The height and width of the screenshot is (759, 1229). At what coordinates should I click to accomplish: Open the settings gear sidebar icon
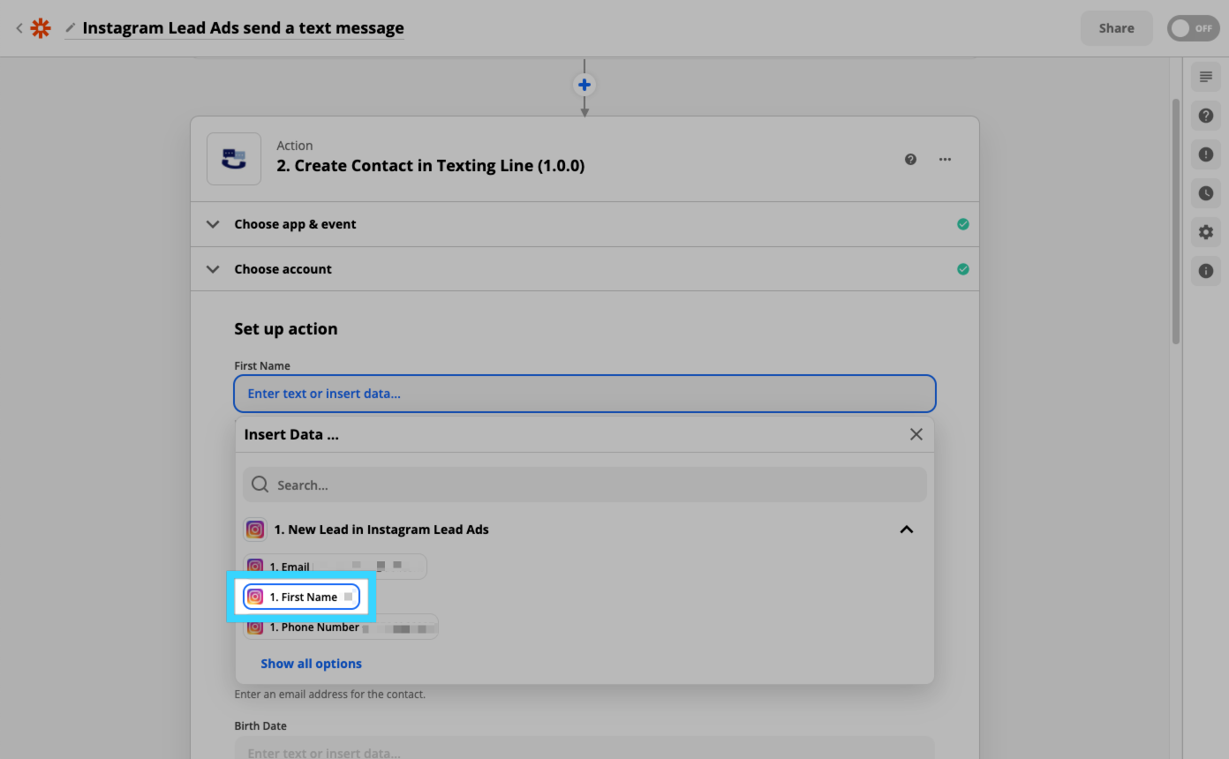(1205, 232)
